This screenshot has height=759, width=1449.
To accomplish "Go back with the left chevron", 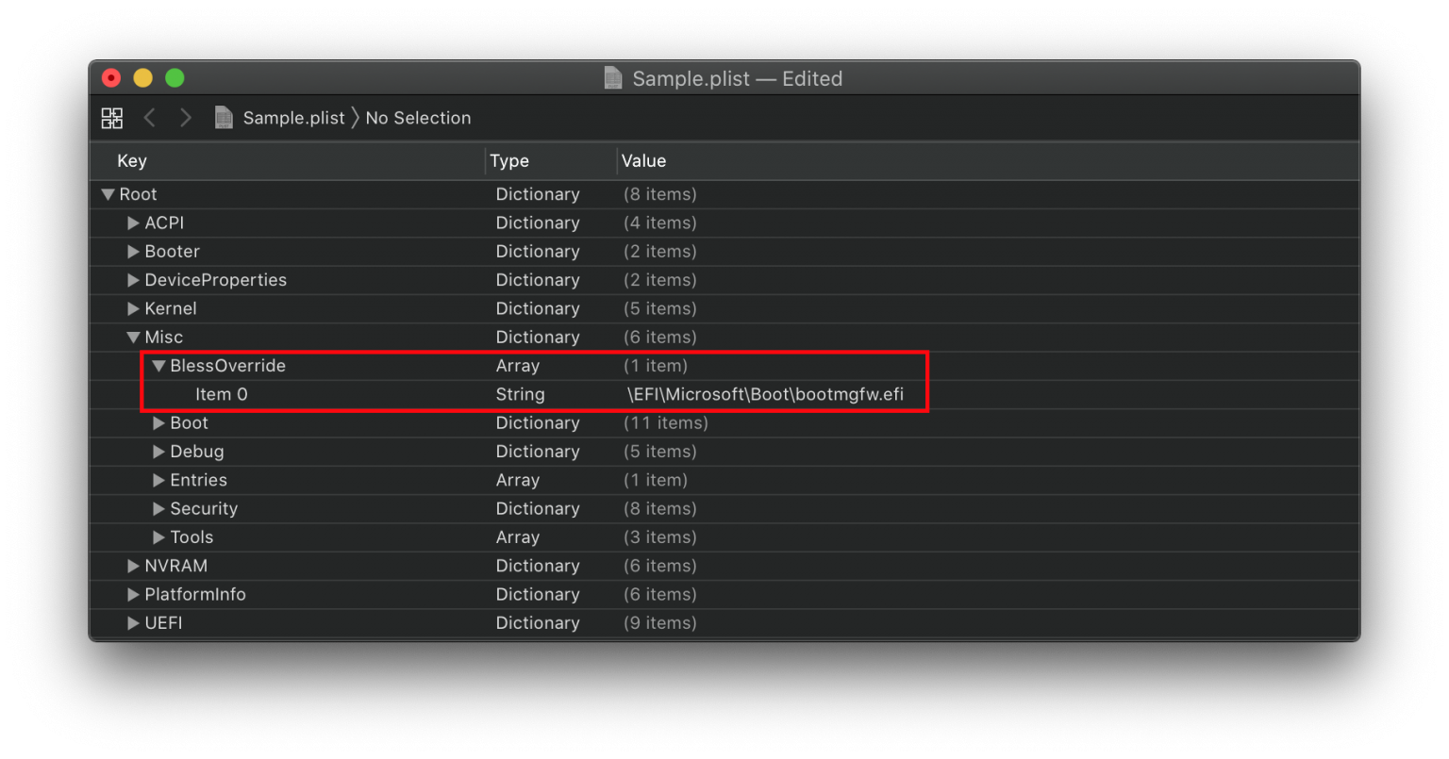I will [x=149, y=118].
